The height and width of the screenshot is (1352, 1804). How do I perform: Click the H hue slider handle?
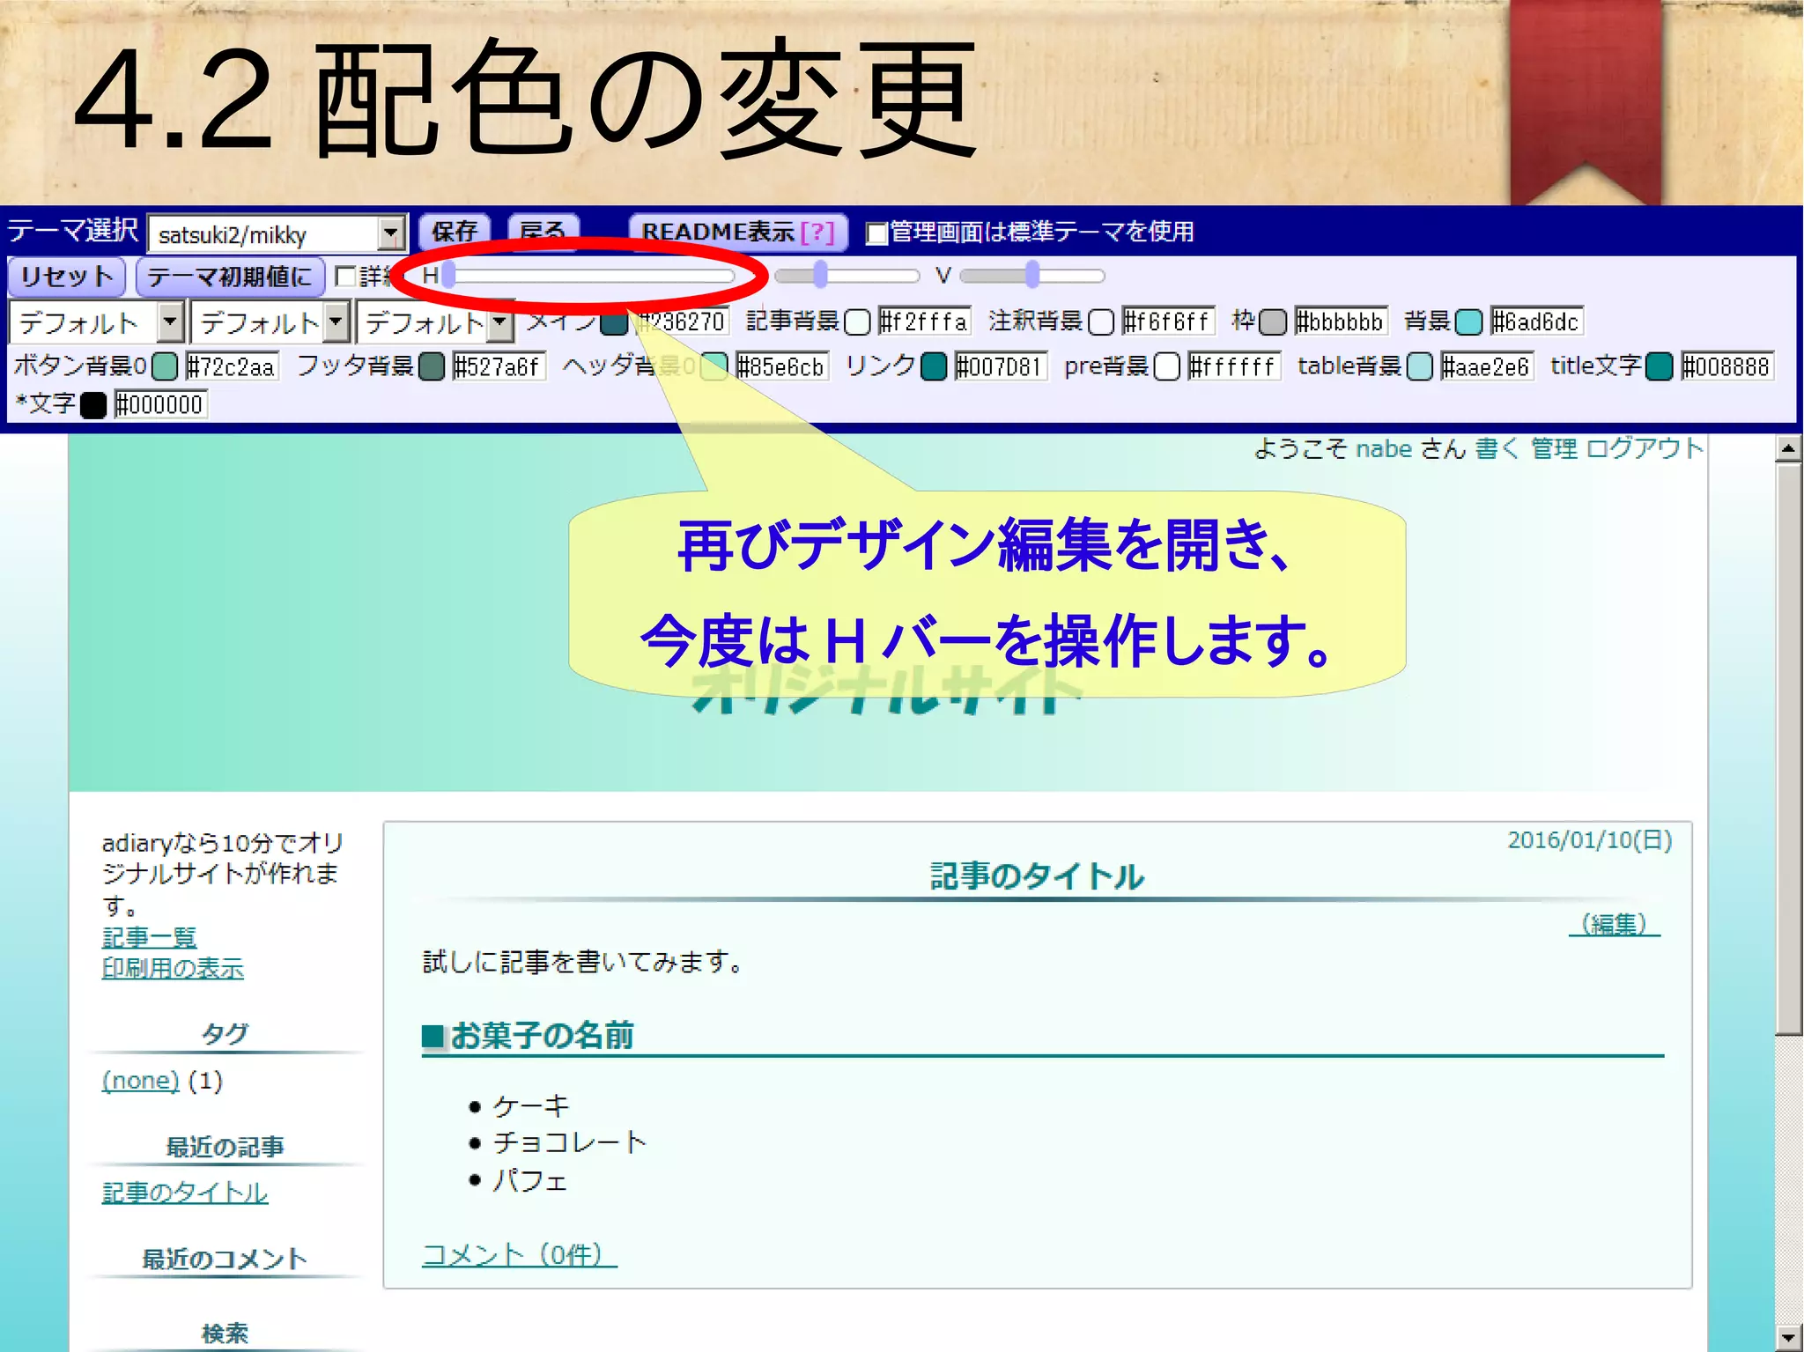click(x=448, y=276)
